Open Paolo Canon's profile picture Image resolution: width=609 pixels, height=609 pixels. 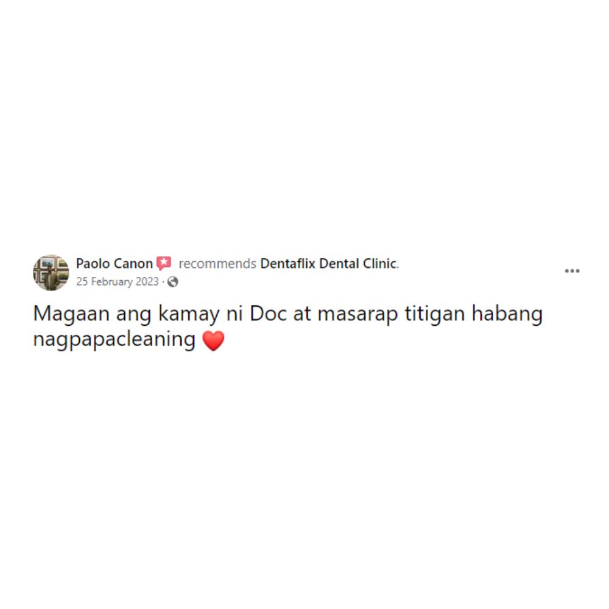click(x=51, y=272)
